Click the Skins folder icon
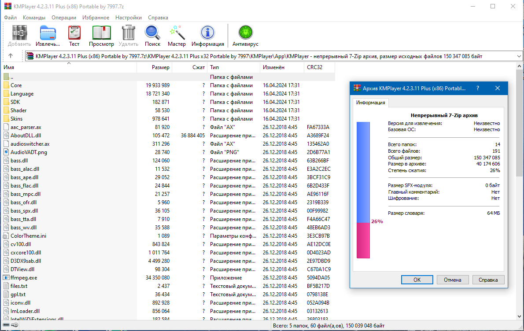Image resolution: width=524 pixels, height=331 pixels. 6,118
